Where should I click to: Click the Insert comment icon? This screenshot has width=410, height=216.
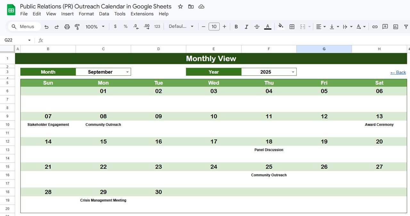point(385,27)
